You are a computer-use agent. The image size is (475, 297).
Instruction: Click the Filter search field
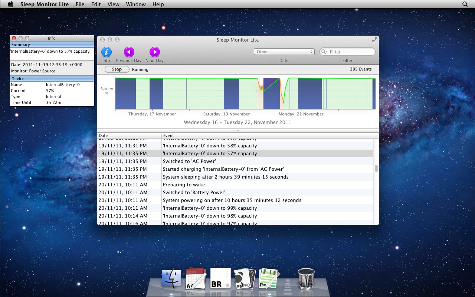[347, 52]
